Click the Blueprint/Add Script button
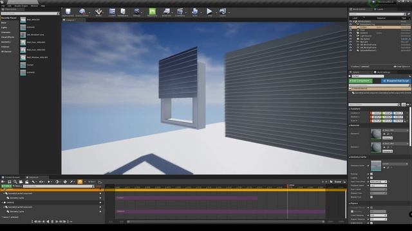 [396, 81]
